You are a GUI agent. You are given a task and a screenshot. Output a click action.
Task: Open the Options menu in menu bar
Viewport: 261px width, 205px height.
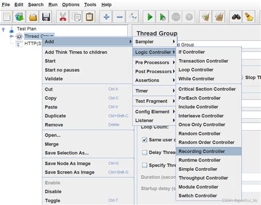click(x=70, y=4)
